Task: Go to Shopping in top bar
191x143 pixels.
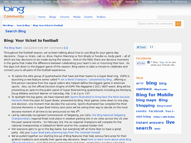Action: pyautogui.click(x=37, y=2)
